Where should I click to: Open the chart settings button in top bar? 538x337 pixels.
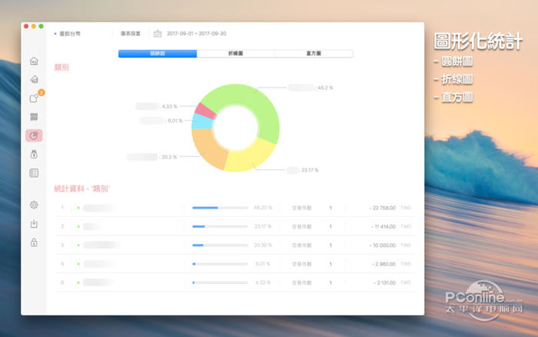point(131,33)
